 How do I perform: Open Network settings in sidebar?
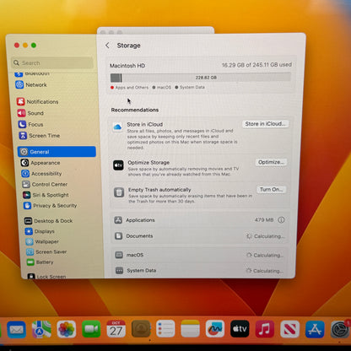point(31,84)
